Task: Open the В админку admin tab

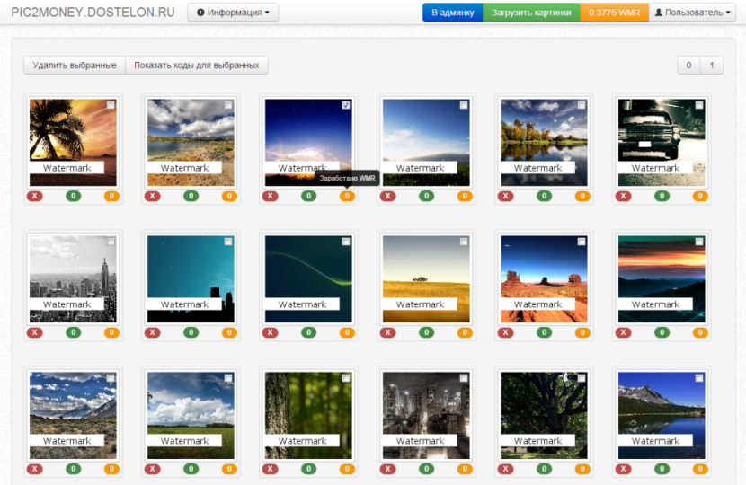Action: 452,13
